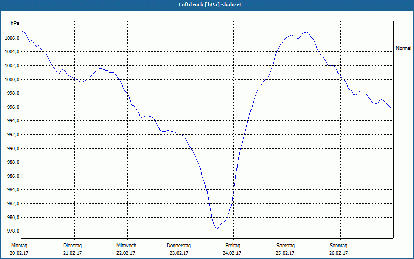This screenshot has width=414, height=259.
Task: Click the 'hPa' unit label
Action: [15, 23]
